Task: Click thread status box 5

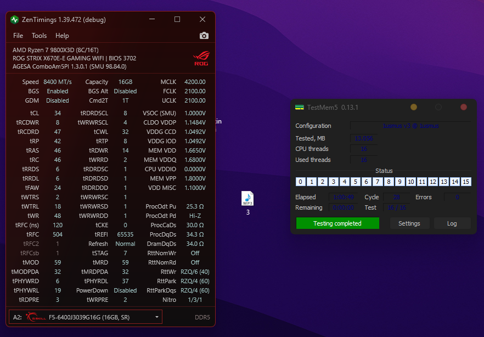Action: click(x=355, y=182)
